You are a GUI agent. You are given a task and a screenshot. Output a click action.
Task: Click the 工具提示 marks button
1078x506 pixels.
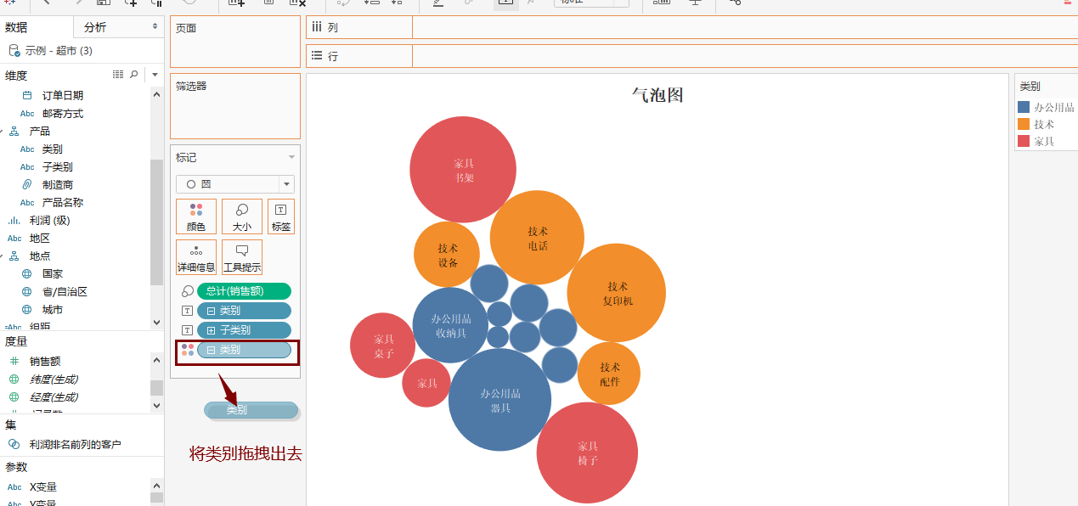pyautogui.click(x=242, y=257)
